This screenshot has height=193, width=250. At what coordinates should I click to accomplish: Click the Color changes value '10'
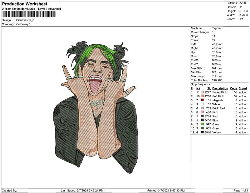pyautogui.click(x=214, y=32)
